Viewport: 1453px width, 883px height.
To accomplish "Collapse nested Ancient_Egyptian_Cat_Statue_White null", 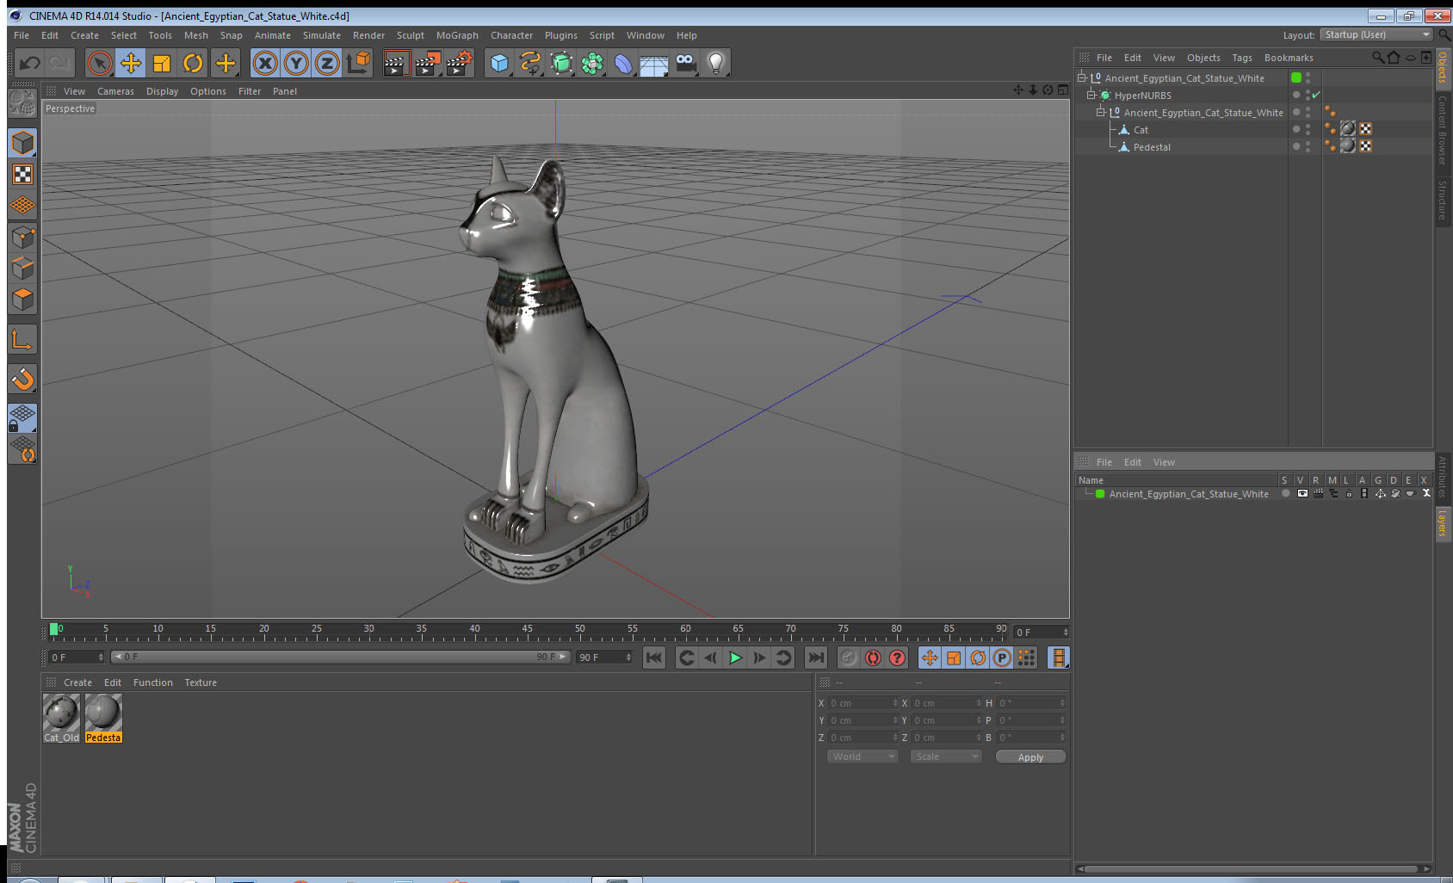I will click(x=1100, y=112).
